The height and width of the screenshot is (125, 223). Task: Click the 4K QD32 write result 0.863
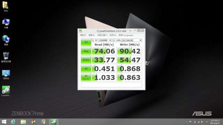(x=130, y=77)
